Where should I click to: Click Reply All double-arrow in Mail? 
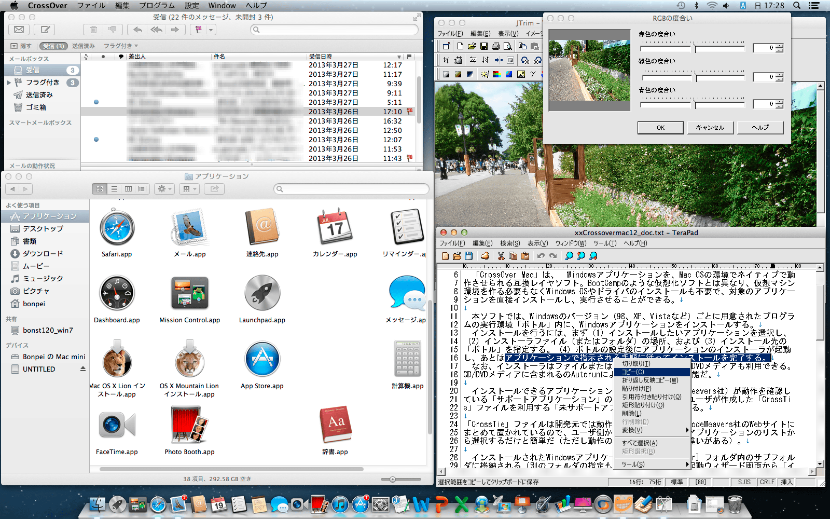(x=156, y=30)
